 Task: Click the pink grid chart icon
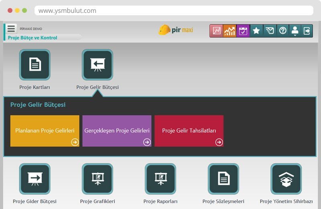pyautogui.click(x=217, y=31)
